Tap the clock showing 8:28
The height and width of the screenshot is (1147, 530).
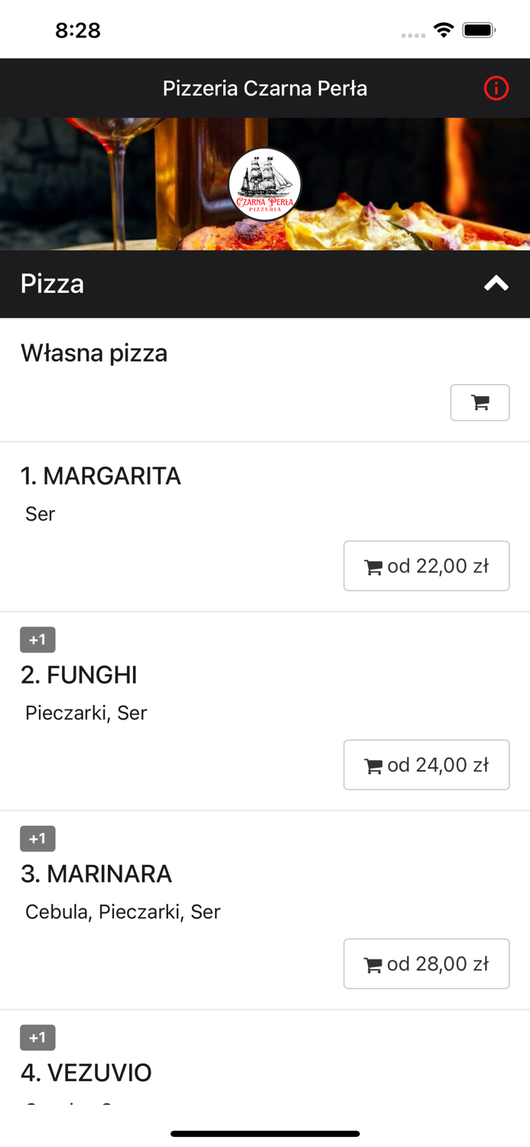[x=78, y=30]
